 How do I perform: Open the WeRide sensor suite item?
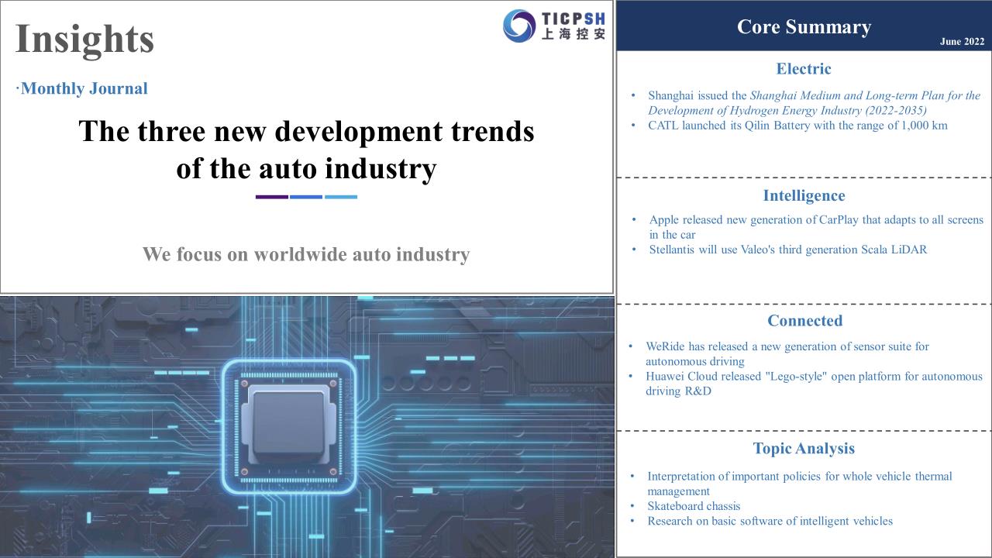point(787,353)
